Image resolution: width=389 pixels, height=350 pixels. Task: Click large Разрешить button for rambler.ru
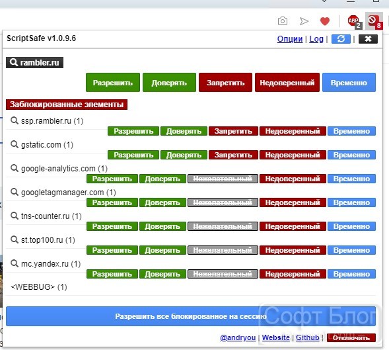(113, 83)
